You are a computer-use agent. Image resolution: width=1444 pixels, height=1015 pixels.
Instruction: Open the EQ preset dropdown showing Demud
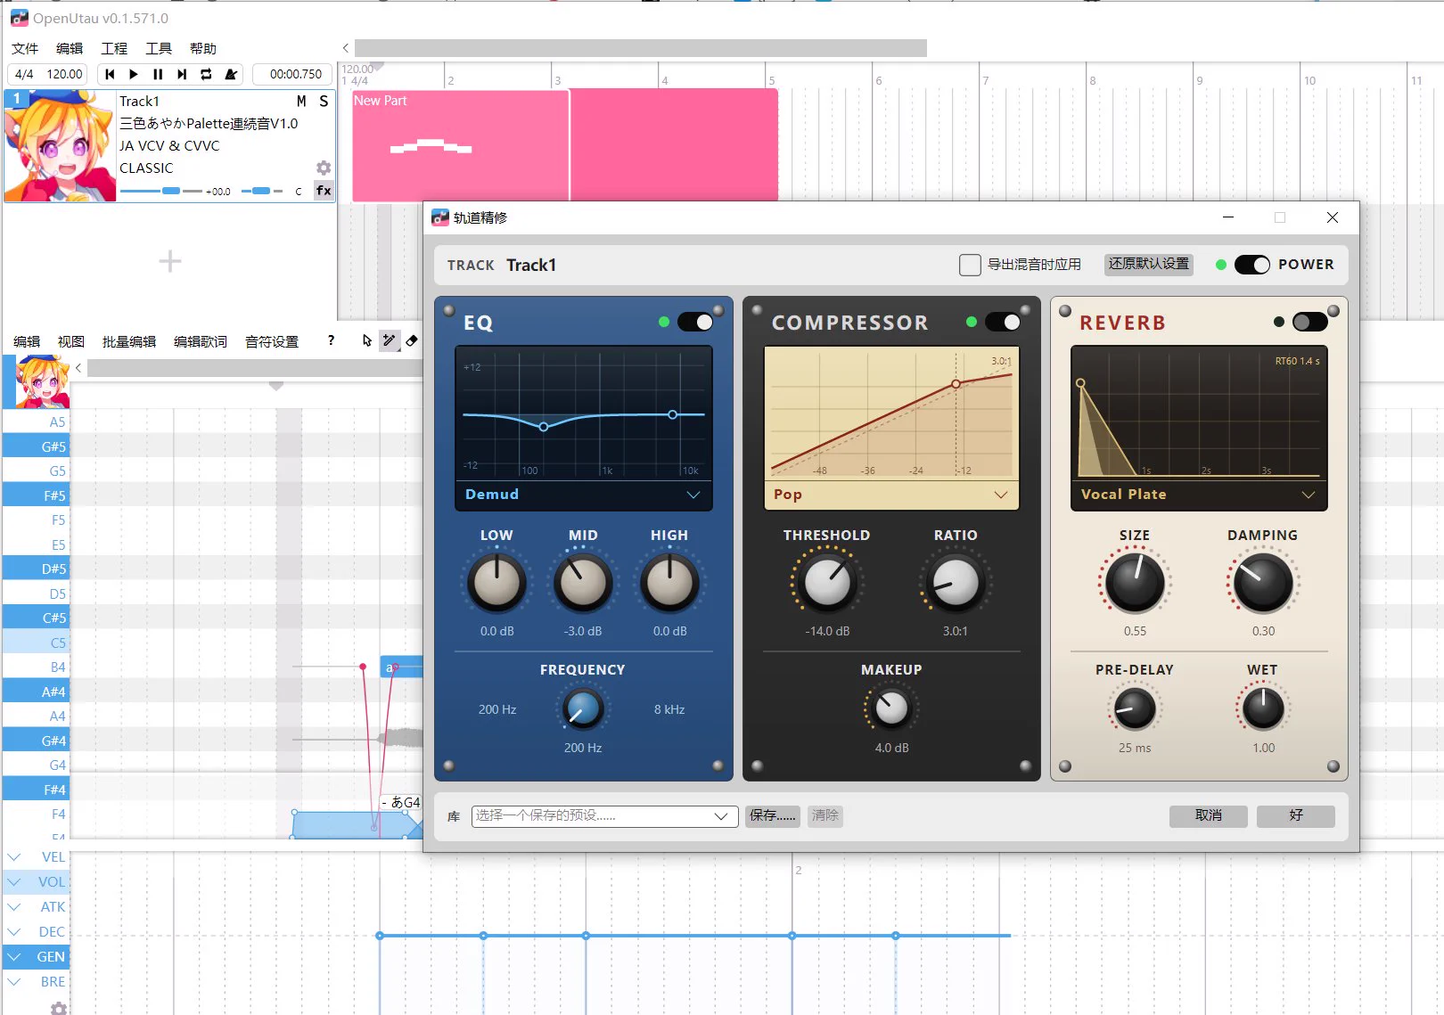coord(584,495)
